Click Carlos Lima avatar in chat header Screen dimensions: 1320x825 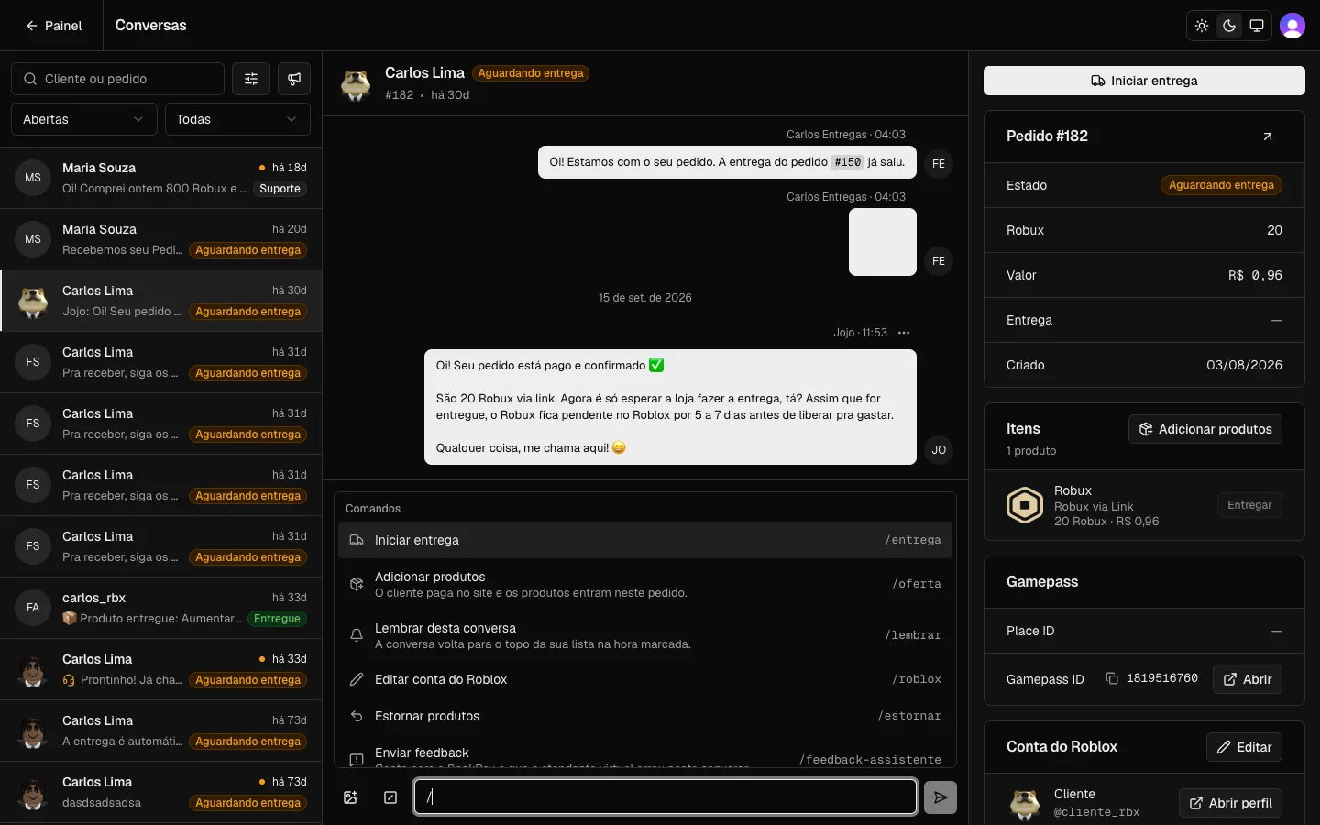click(x=356, y=83)
